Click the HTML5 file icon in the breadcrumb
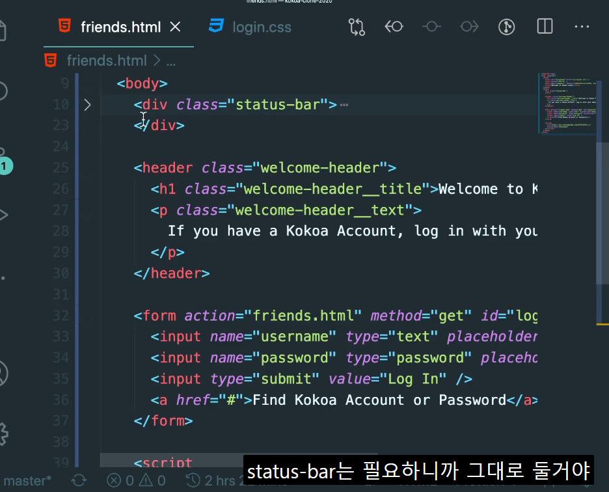This screenshot has height=492, width=609. tap(51, 61)
